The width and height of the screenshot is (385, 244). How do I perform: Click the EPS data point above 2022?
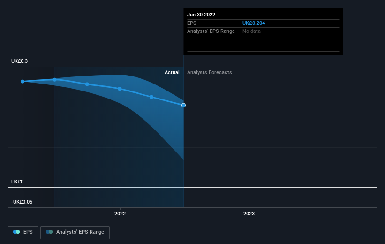[120, 89]
